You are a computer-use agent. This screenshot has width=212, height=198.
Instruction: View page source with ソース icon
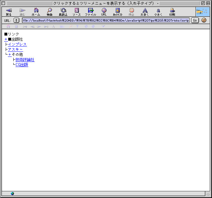coord(77,12)
